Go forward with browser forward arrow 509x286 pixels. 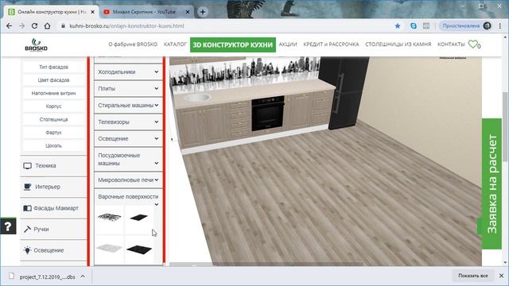(x=21, y=26)
